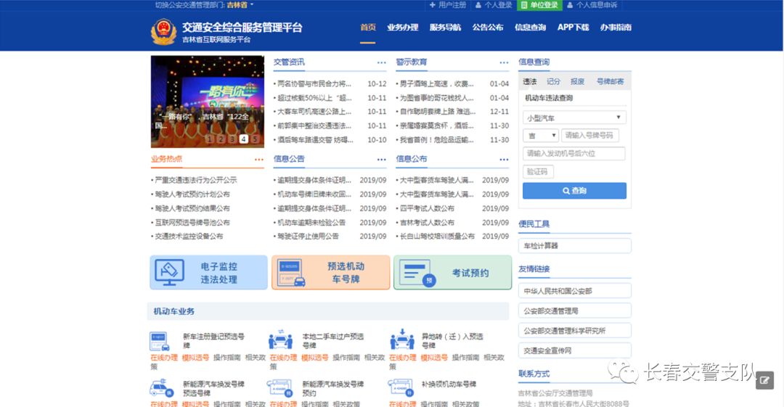Open more items for 信息公告 section
This screenshot has height=407, width=784.
(x=382, y=160)
